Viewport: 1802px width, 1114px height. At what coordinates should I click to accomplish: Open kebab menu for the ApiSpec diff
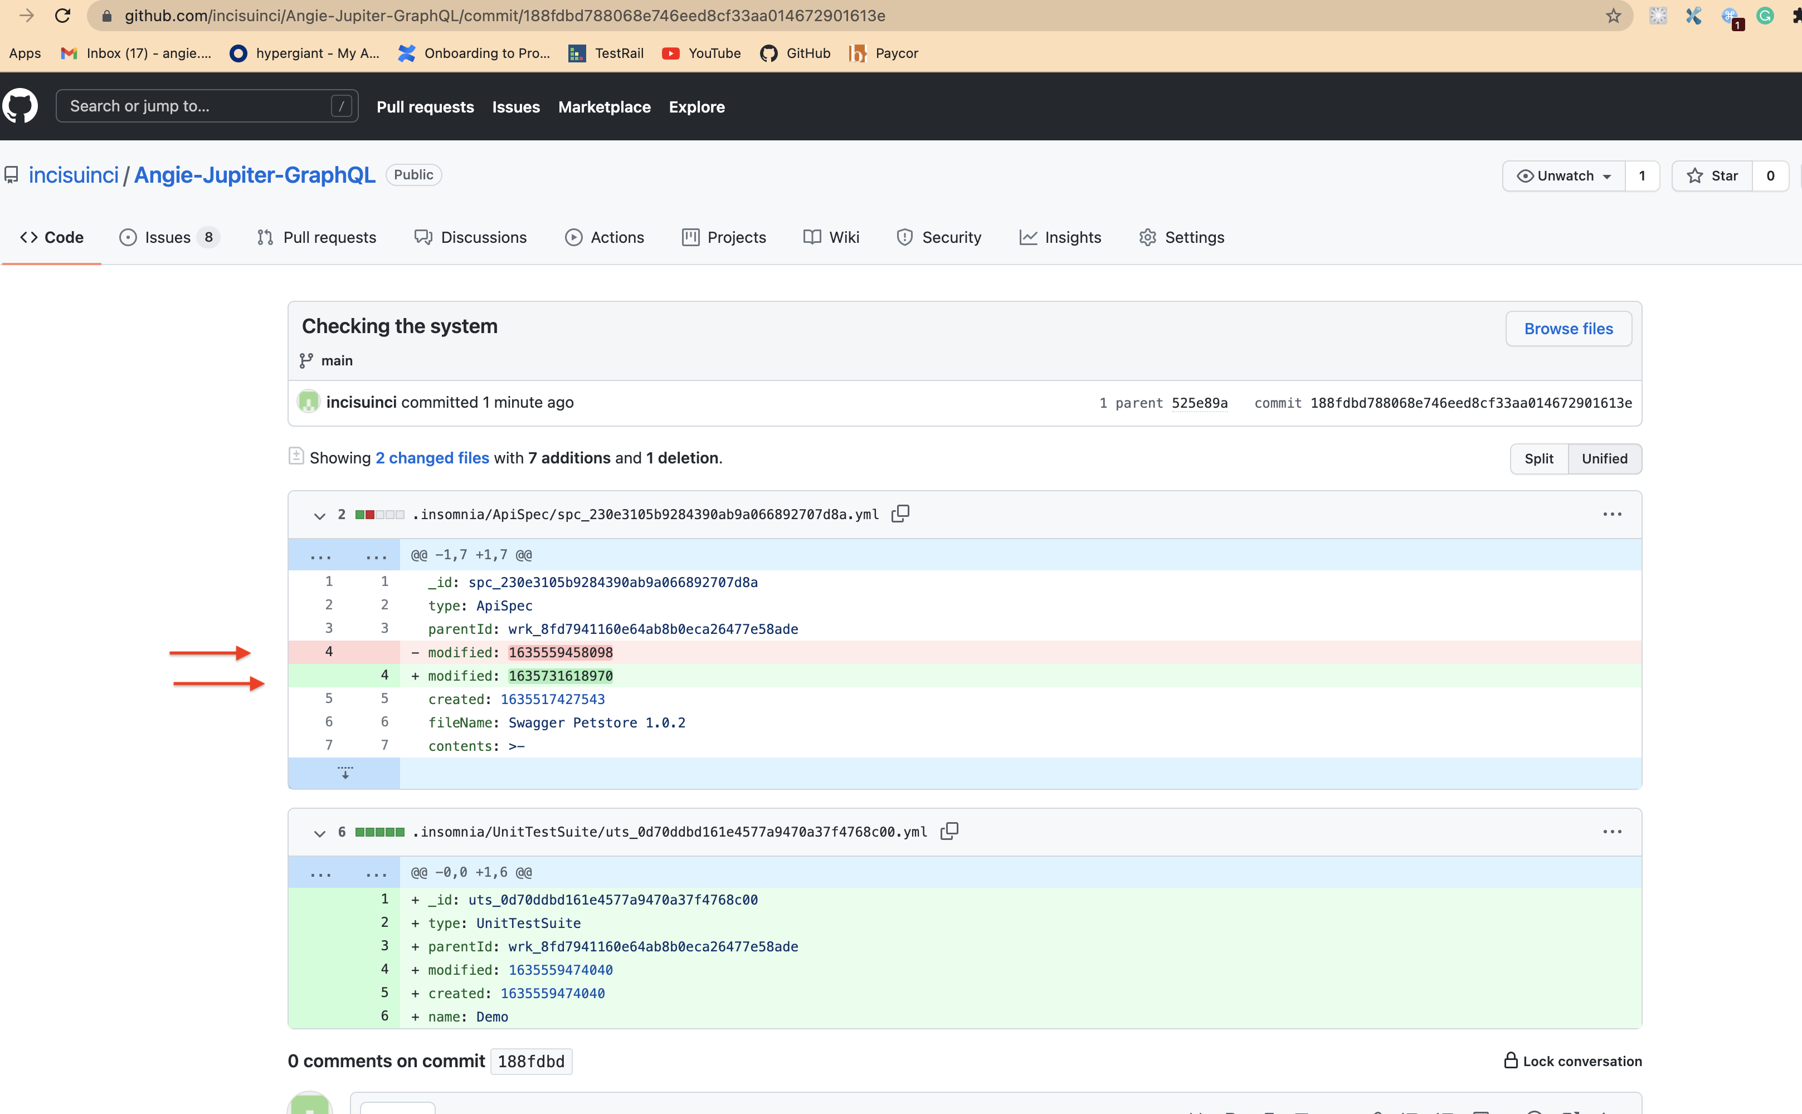[x=1613, y=514]
